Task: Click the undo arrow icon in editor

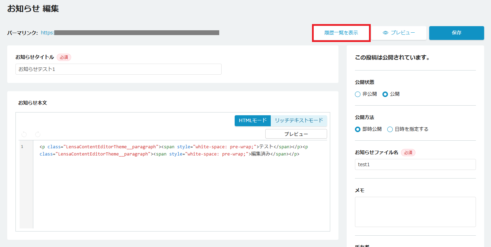Action: 24,134
